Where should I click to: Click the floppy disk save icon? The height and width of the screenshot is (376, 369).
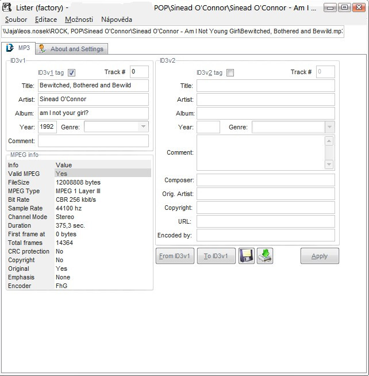(x=246, y=256)
